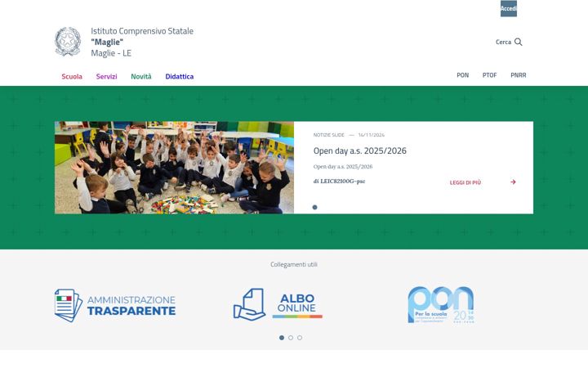
Task: Click the Italian Republic emblem logo
Action: 68,42
